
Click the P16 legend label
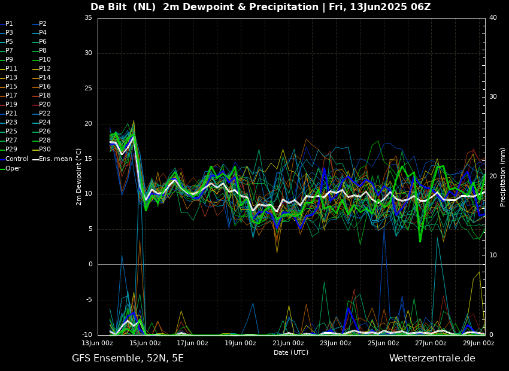click(x=45, y=87)
